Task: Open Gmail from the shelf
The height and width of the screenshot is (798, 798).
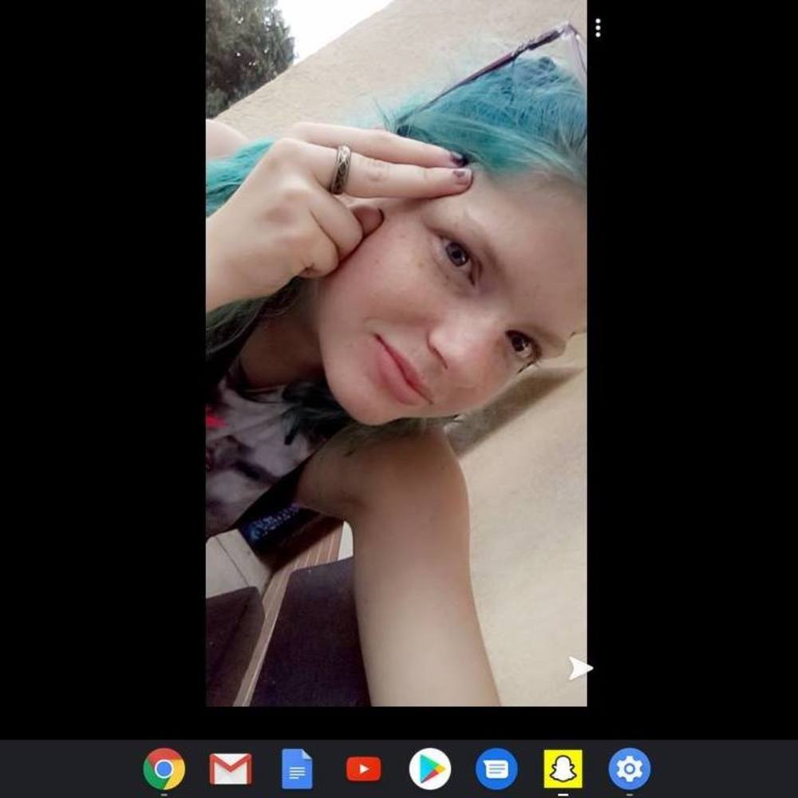Action: point(231,769)
